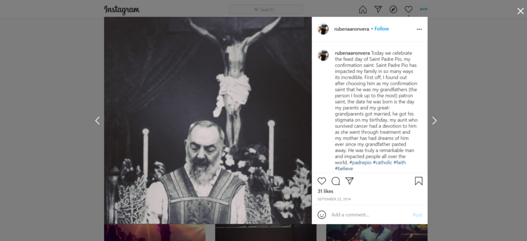Save post with the bookmark icon
Screen dimensions: 527x241
click(x=418, y=181)
